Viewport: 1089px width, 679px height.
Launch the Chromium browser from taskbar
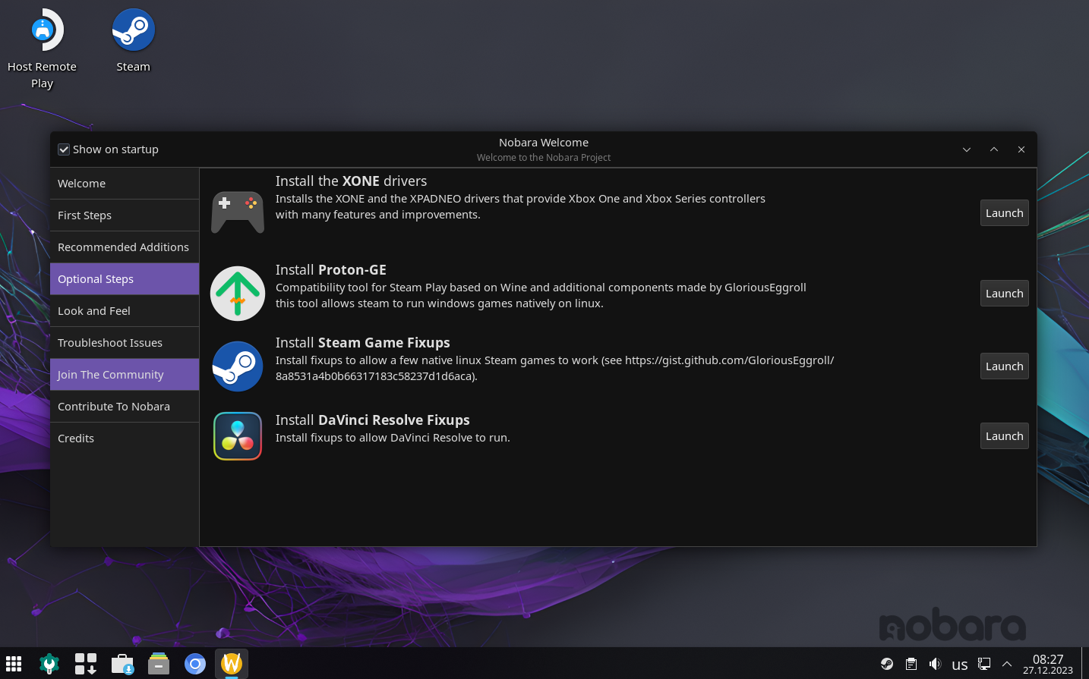pyautogui.click(x=195, y=664)
